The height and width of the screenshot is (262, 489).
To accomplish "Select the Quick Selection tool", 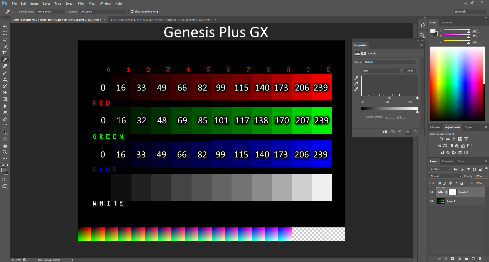I will point(5,47).
